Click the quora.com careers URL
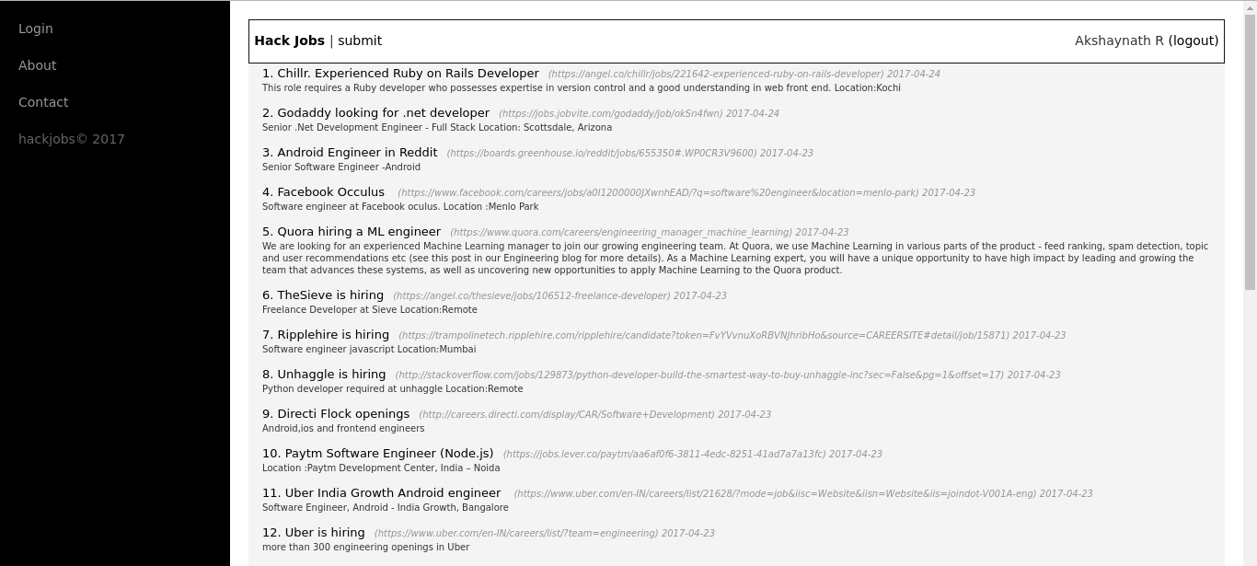Viewport: 1257px width, 566px height. coord(621,232)
